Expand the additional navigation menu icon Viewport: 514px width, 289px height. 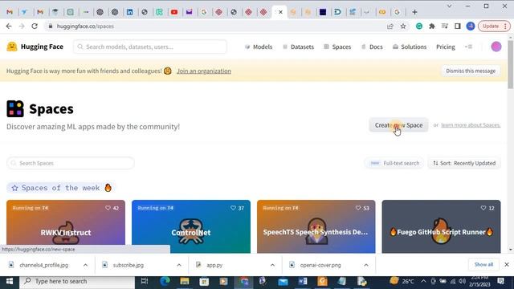(469, 47)
